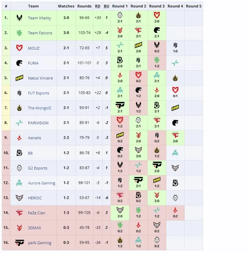This screenshot has height=253, width=250.
Task: Click G2 Esports logo in row 11
Action: point(19,168)
